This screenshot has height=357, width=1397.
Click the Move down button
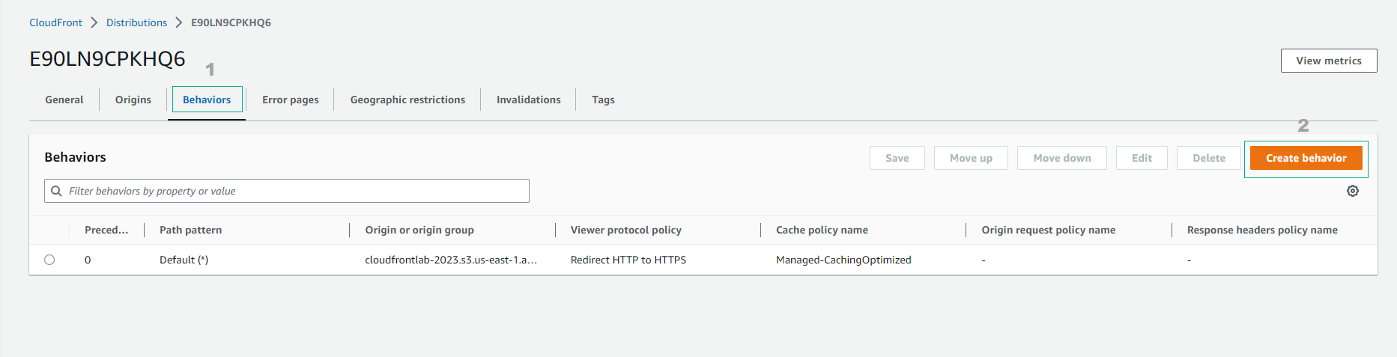click(1062, 158)
